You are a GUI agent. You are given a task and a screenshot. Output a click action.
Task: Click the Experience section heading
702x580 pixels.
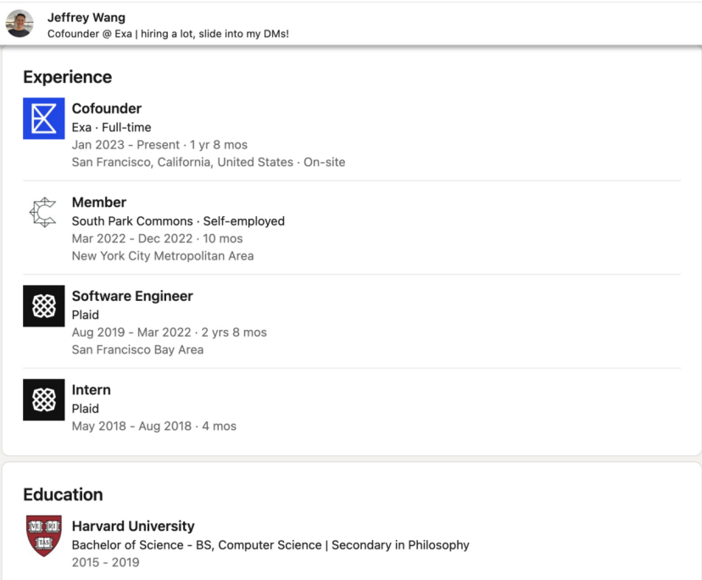pyautogui.click(x=68, y=77)
